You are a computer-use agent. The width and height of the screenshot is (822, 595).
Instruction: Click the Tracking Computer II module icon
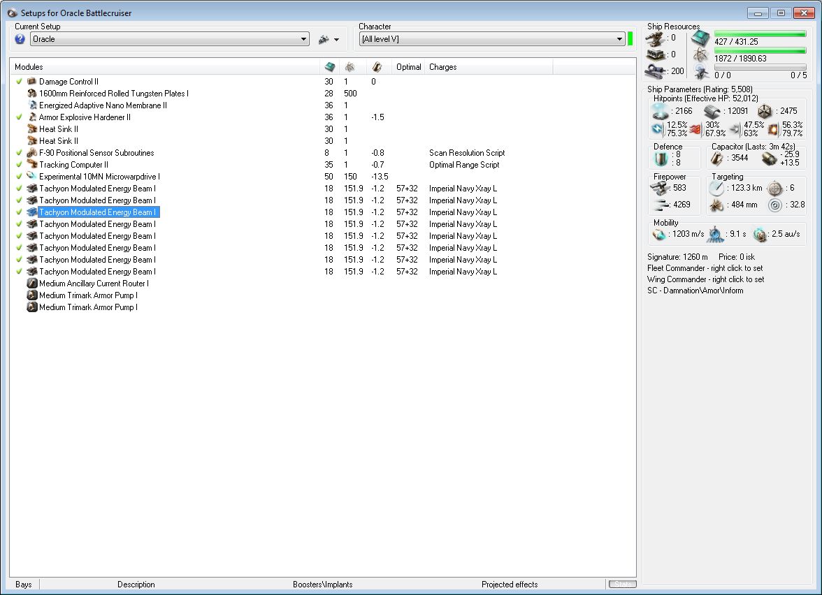[32, 165]
